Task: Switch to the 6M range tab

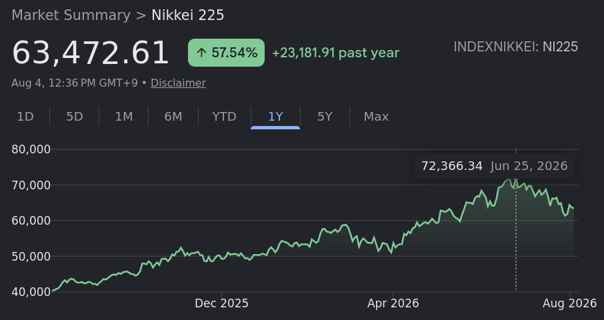Action: [173, 116]
